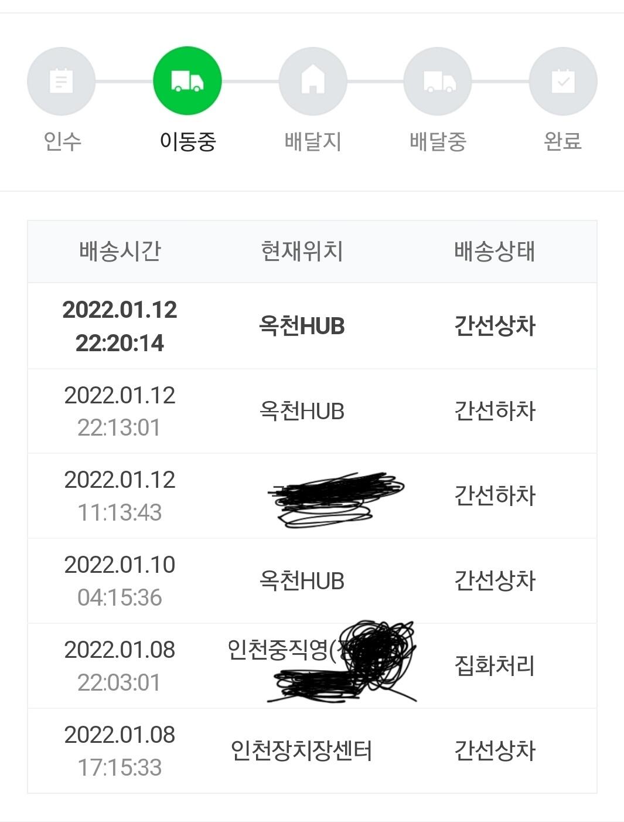The image size is (624, 822).
Task: Click the 배송시간 column header
Action: [x=120, y=251]
